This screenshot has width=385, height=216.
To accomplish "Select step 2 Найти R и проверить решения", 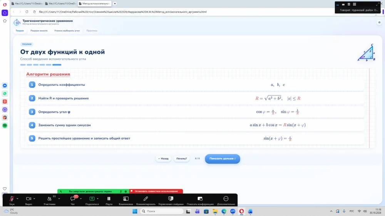I will click(x=196, y=98).
